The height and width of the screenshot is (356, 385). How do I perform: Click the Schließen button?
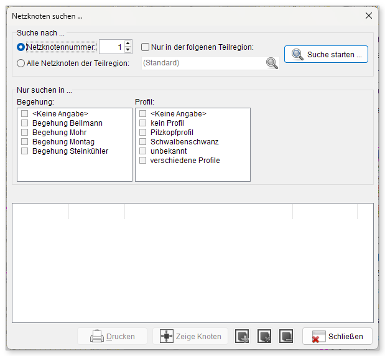[x=337, y=336]
